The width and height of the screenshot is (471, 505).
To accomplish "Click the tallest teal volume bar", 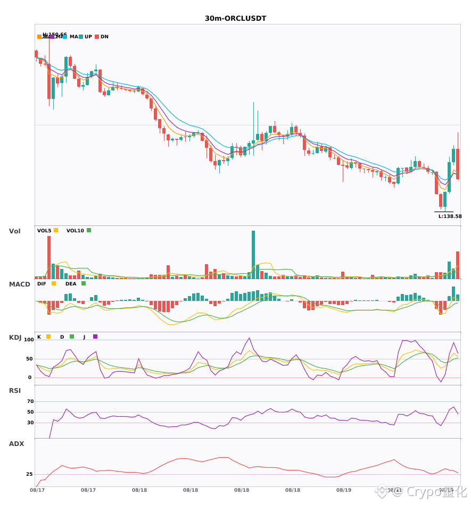I will point(253,255).
